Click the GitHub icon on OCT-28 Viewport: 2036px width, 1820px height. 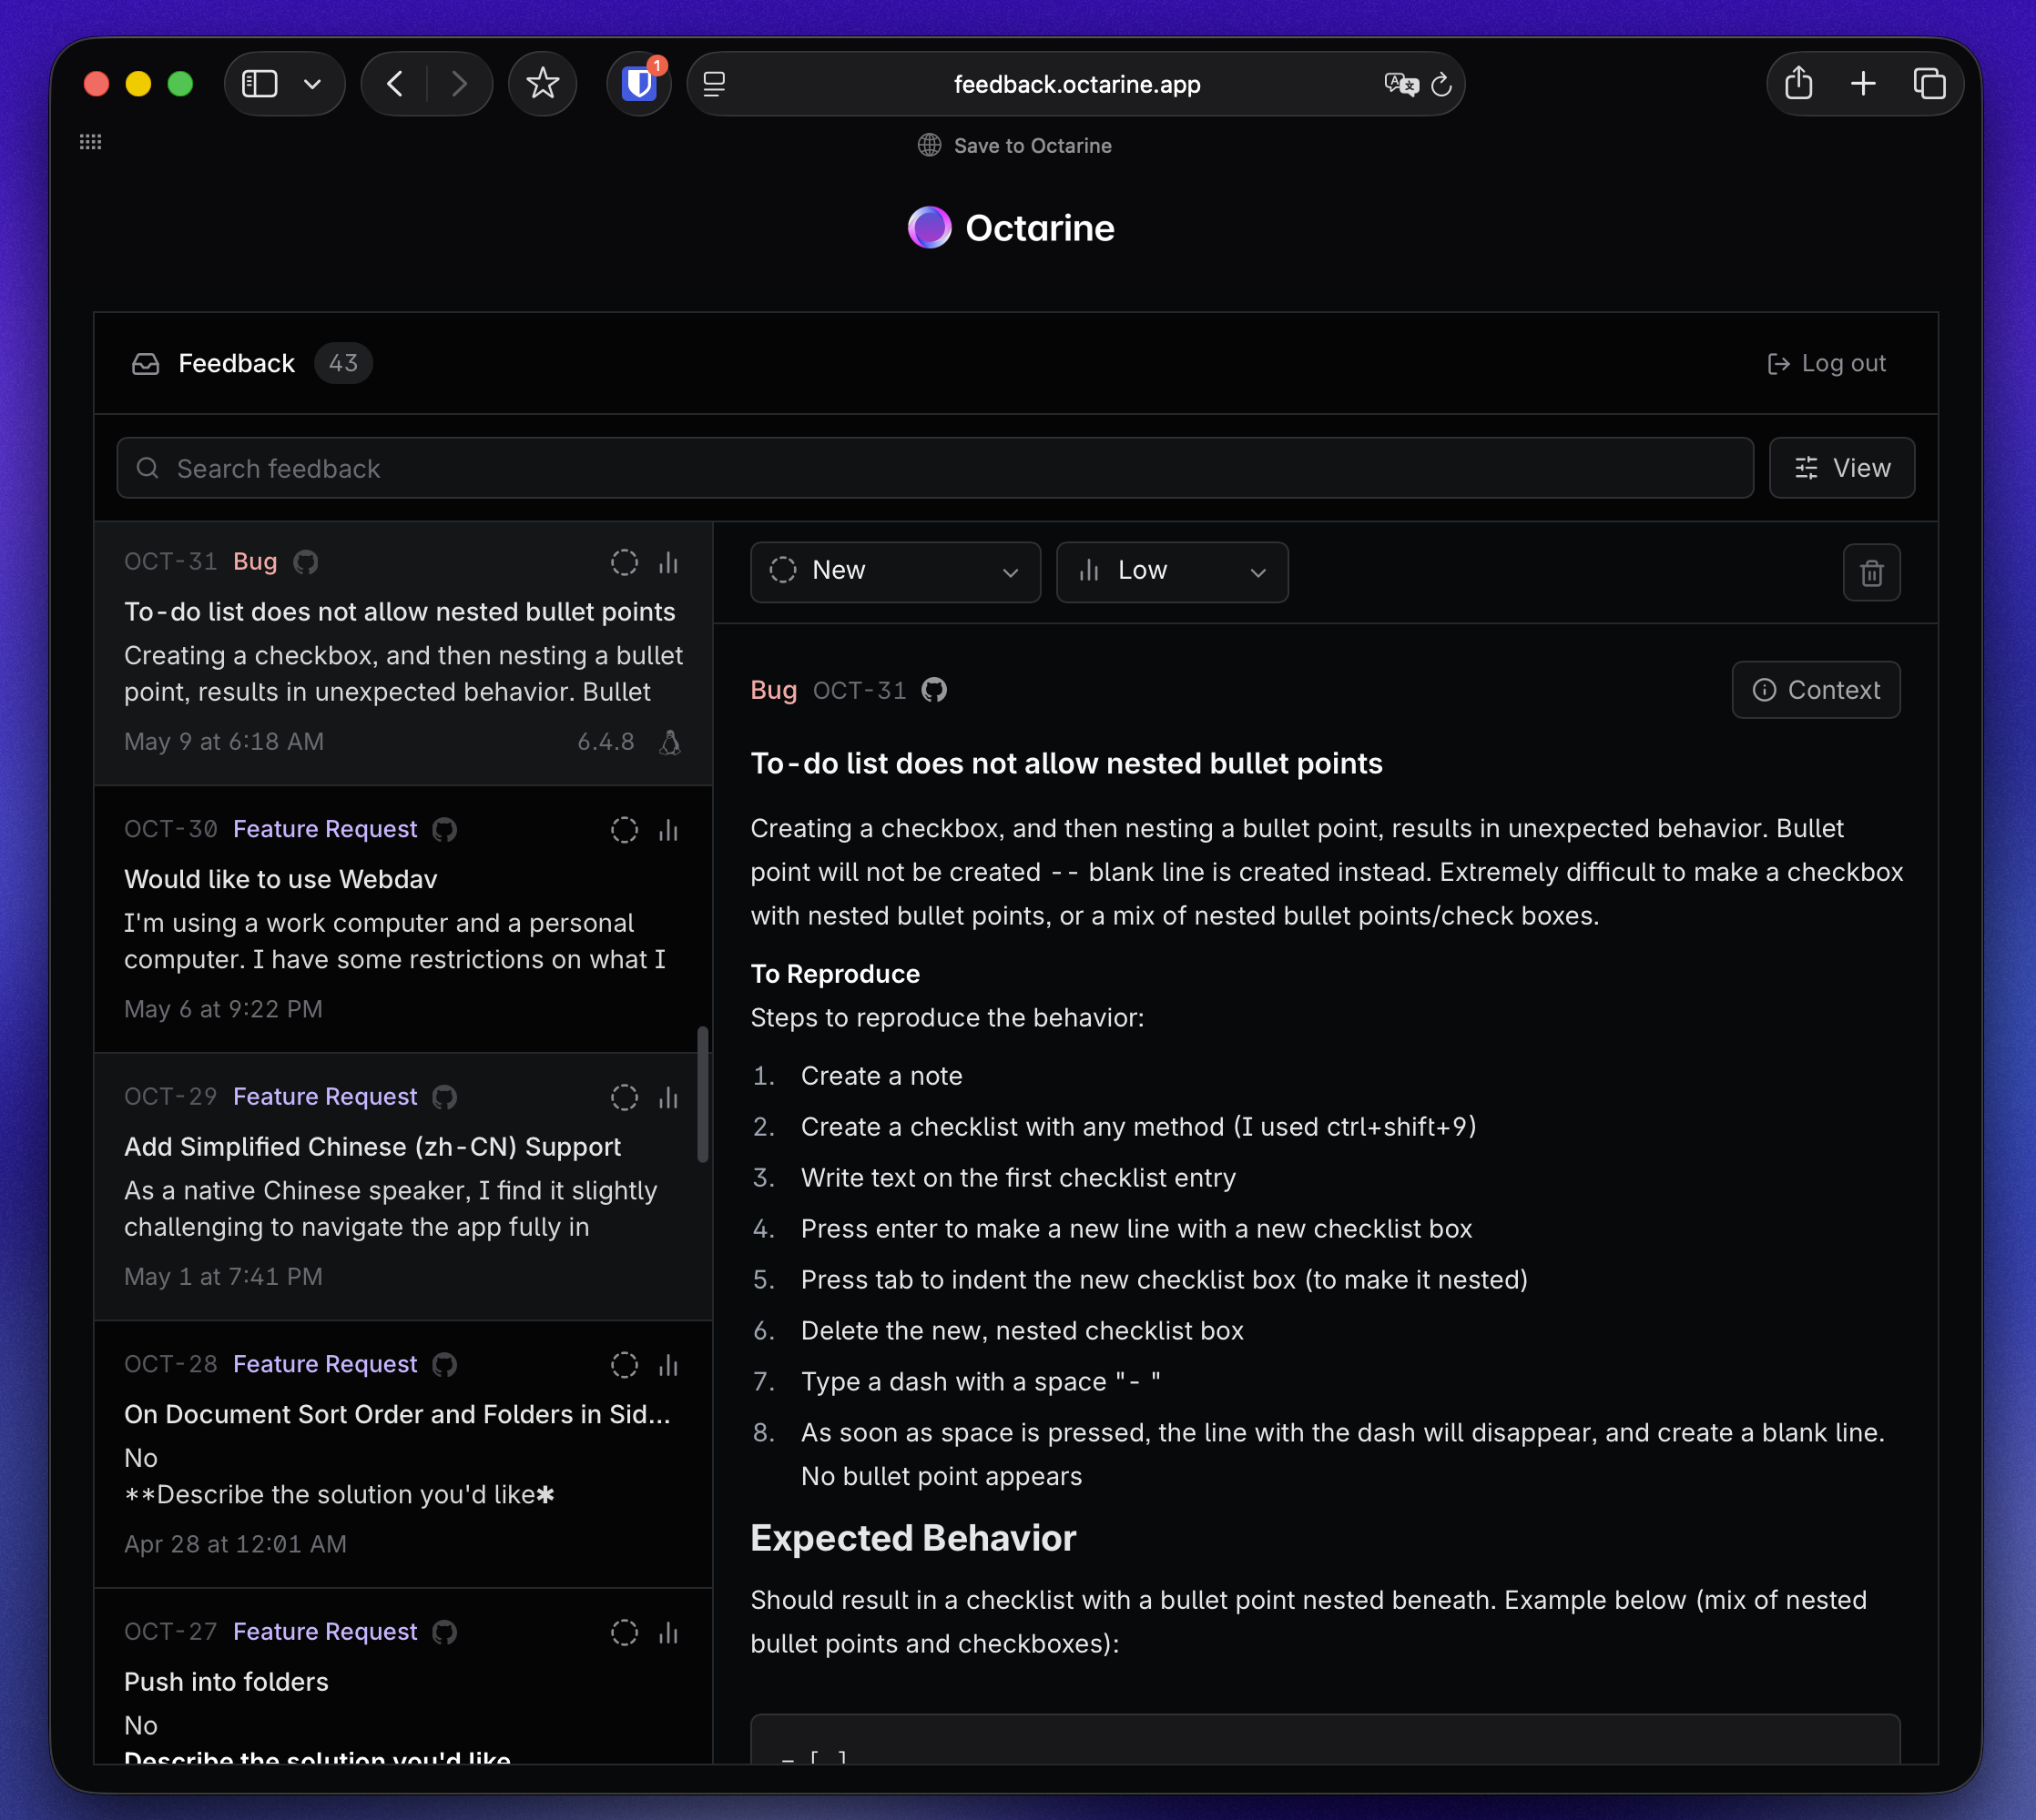pyautogui.click(x=445, y=1365)
